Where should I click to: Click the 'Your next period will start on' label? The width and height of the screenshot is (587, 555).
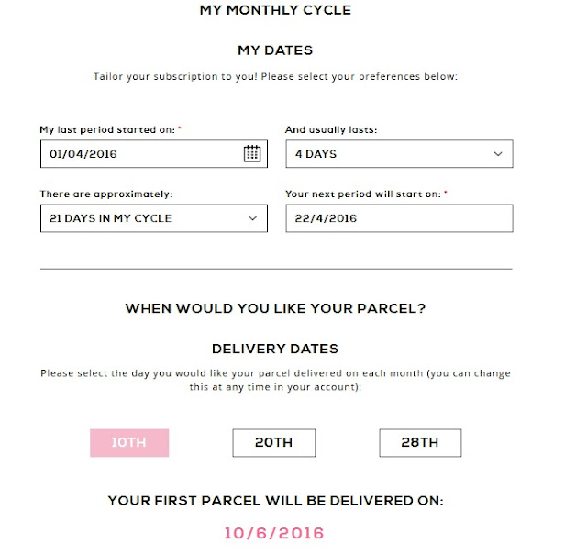click(x=365, y=194)
